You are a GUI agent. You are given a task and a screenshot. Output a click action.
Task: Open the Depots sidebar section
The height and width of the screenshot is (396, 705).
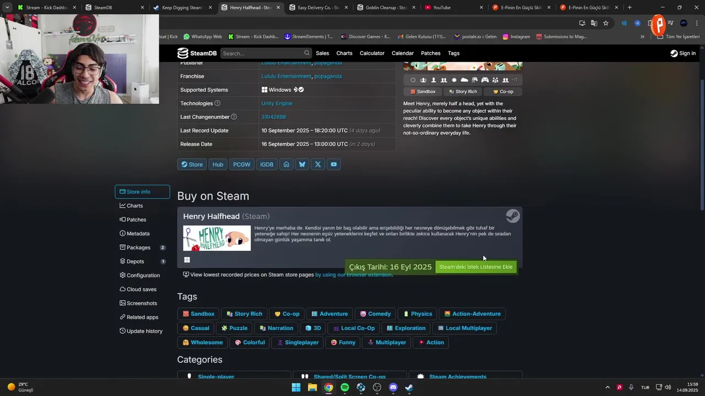coord(142,262)
